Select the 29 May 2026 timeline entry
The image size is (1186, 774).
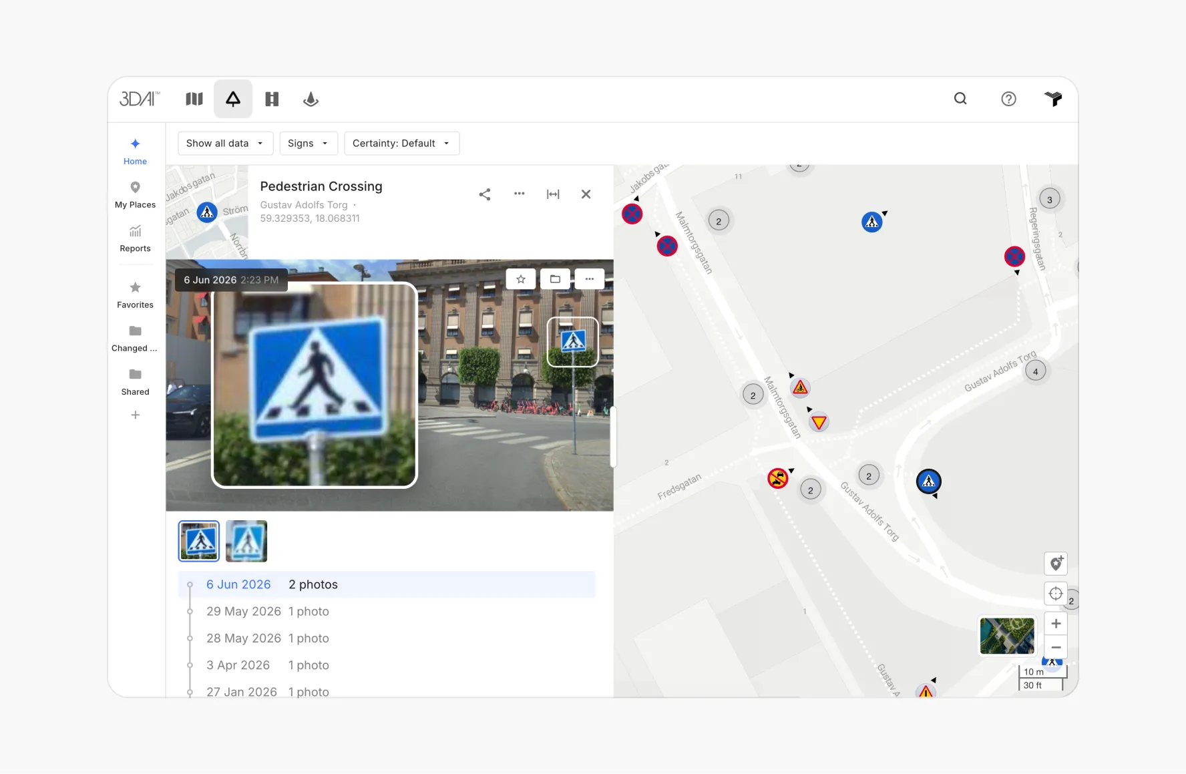pos(387,611)
